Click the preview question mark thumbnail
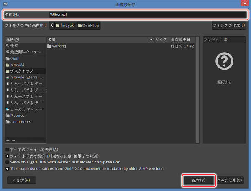 (224, 61)
